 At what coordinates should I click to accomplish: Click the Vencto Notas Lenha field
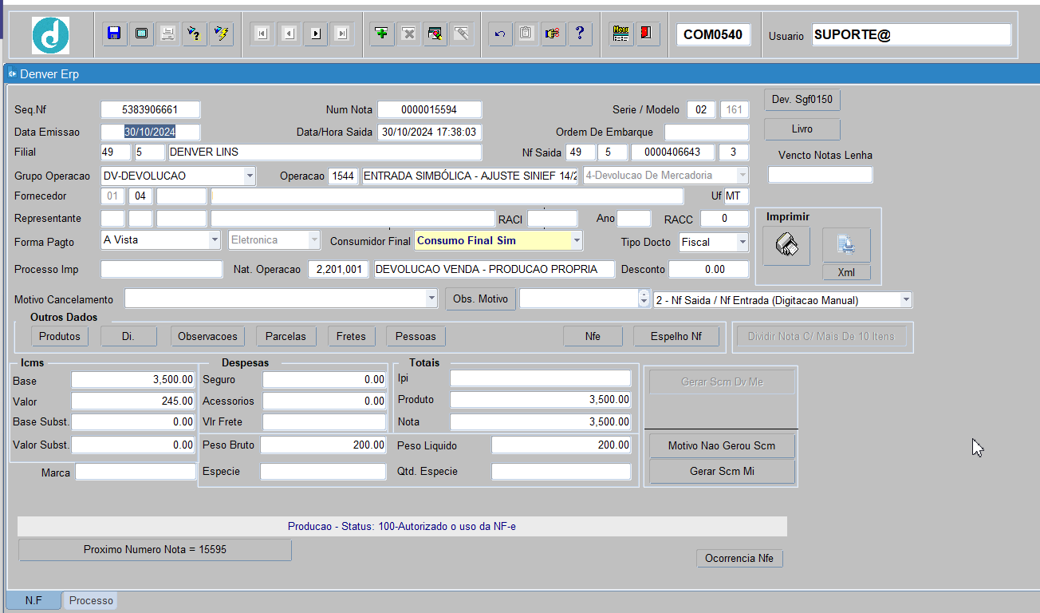tap(820, 175)
